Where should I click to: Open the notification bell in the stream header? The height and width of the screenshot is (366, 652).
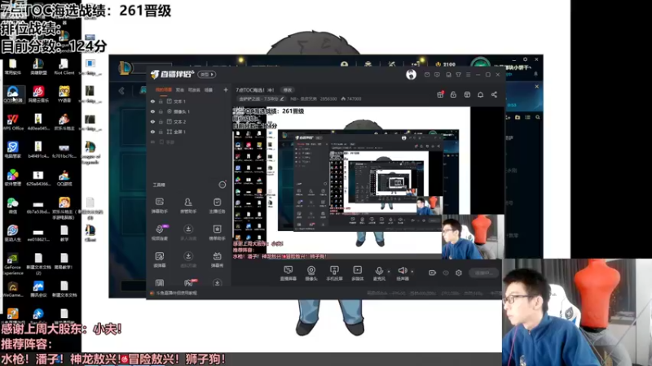click(x=480, y=94)
